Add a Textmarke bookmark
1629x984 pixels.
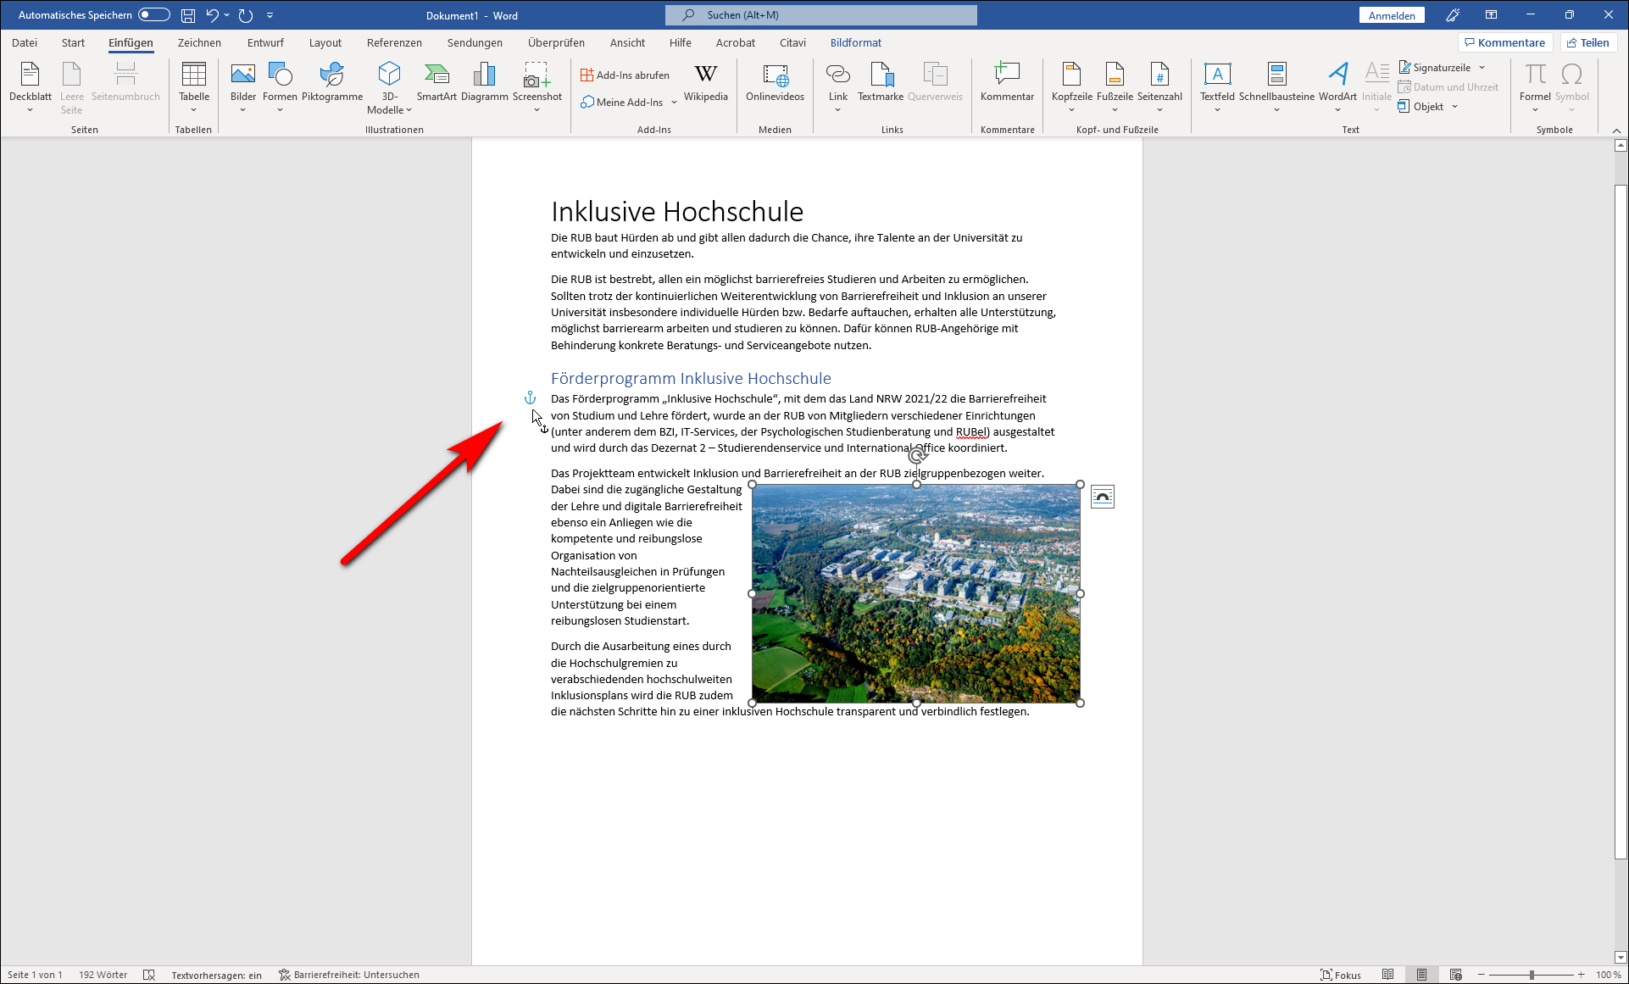[x=881, y=82]
